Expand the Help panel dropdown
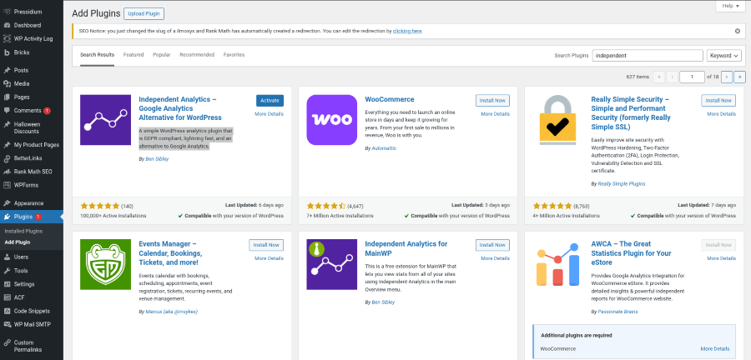Image resolution: width=751 pixels, height=360 pixels. click(x=730, y=6)
